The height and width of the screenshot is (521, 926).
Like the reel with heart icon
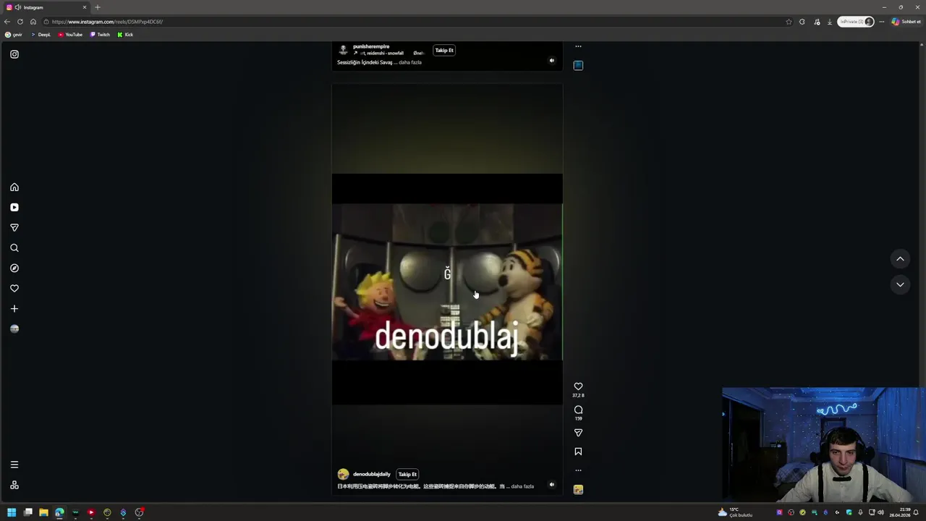click(578, 386)
